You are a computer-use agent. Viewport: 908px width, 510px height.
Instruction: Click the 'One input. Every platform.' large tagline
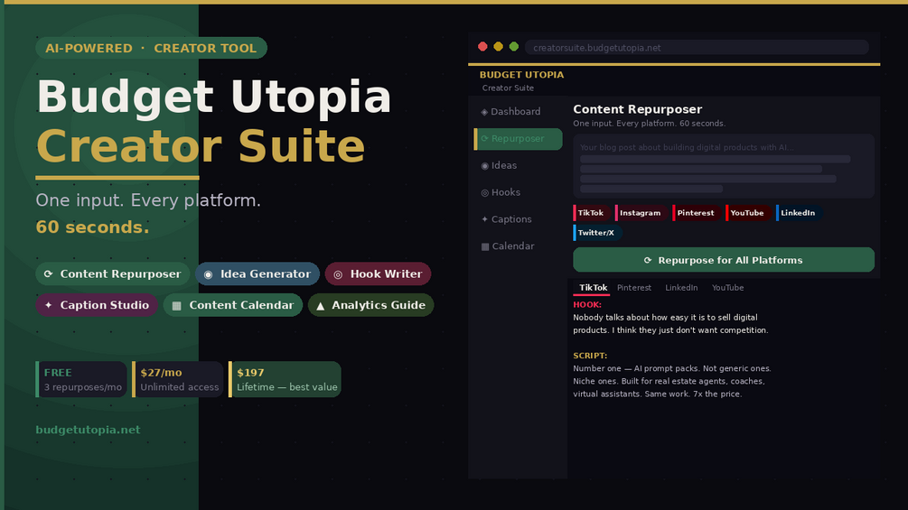148,200
